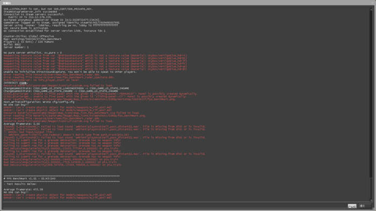Click the 'Average framerate: 0.00' line
This screenshot has height=211, width=376.
[21, 124]
